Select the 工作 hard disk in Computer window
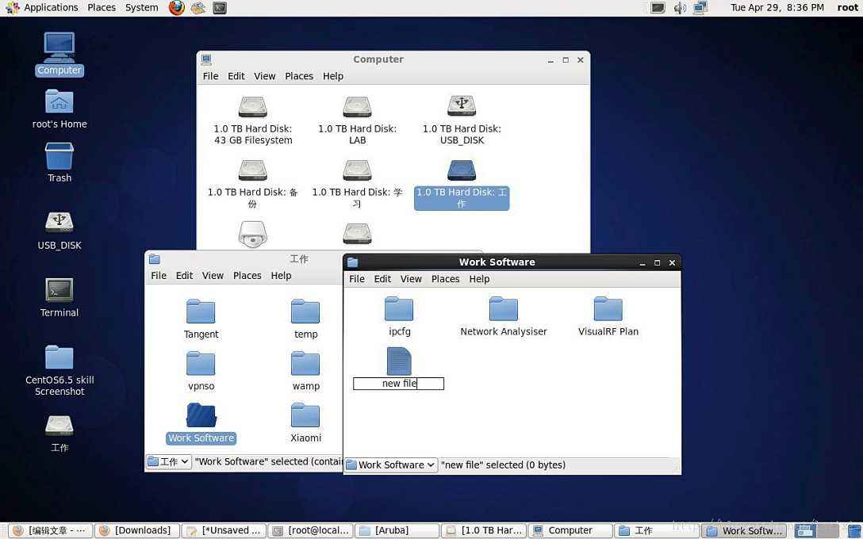 coord(462,184)
